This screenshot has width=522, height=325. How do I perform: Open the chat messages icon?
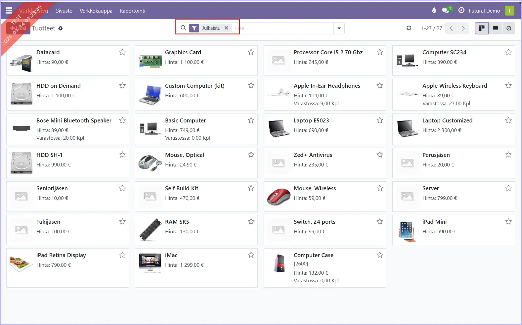point(446,11)
